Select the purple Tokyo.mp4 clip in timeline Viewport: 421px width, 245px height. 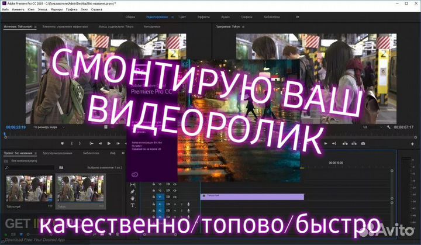(x=253, y=196)
